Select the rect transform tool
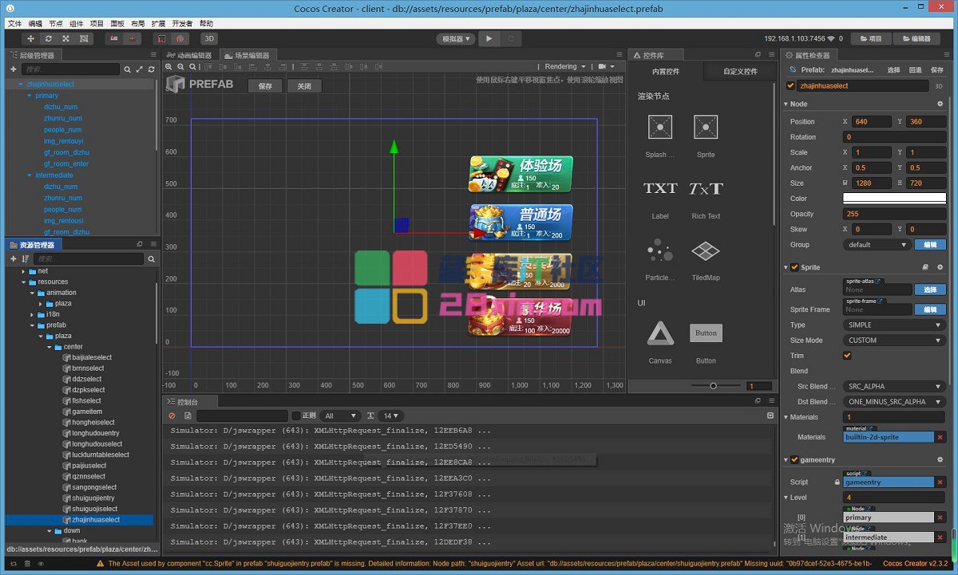The height and width of the screenshot is (575, 958). (x=84, y=38)
